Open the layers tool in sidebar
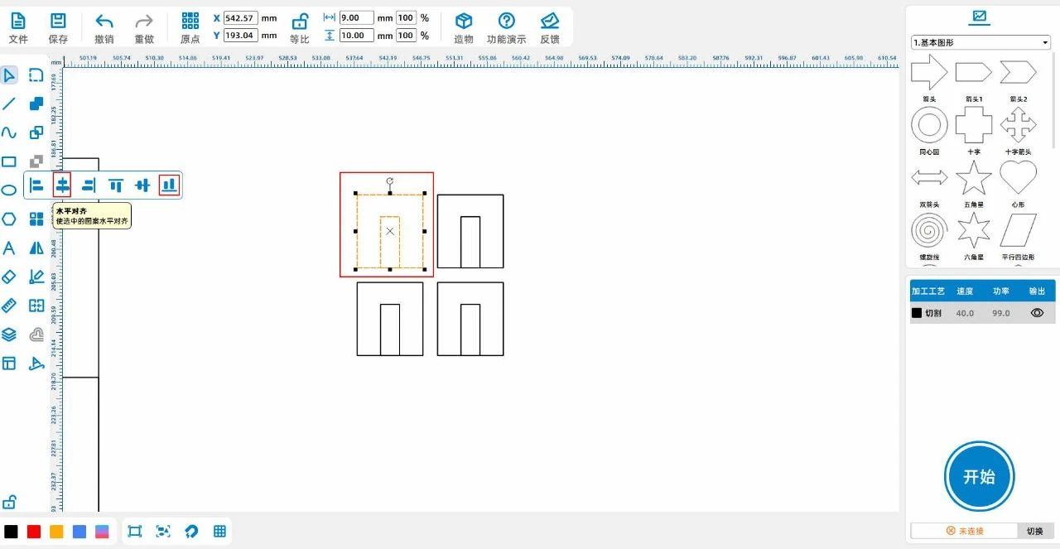This screenshot has width=1060, height=549. point(9,335)
